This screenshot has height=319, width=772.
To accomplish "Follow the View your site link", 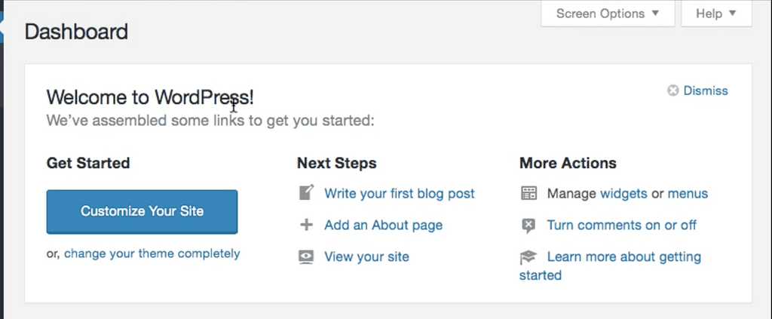I will pos(367,257).
